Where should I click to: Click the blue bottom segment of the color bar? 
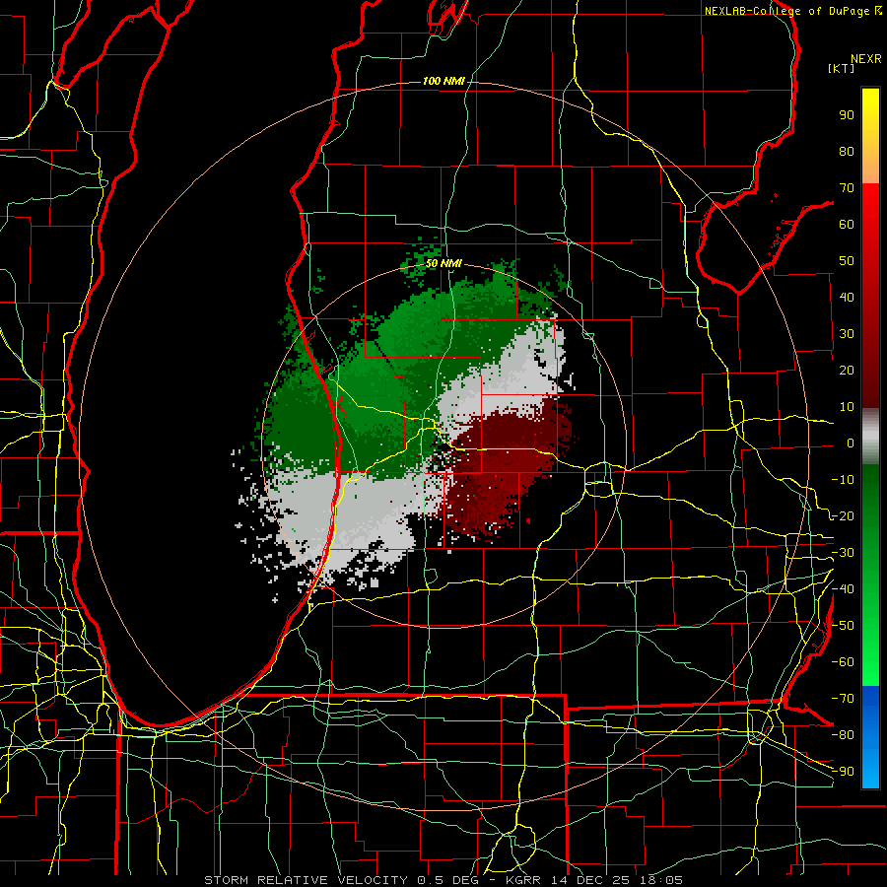(870, 736)
